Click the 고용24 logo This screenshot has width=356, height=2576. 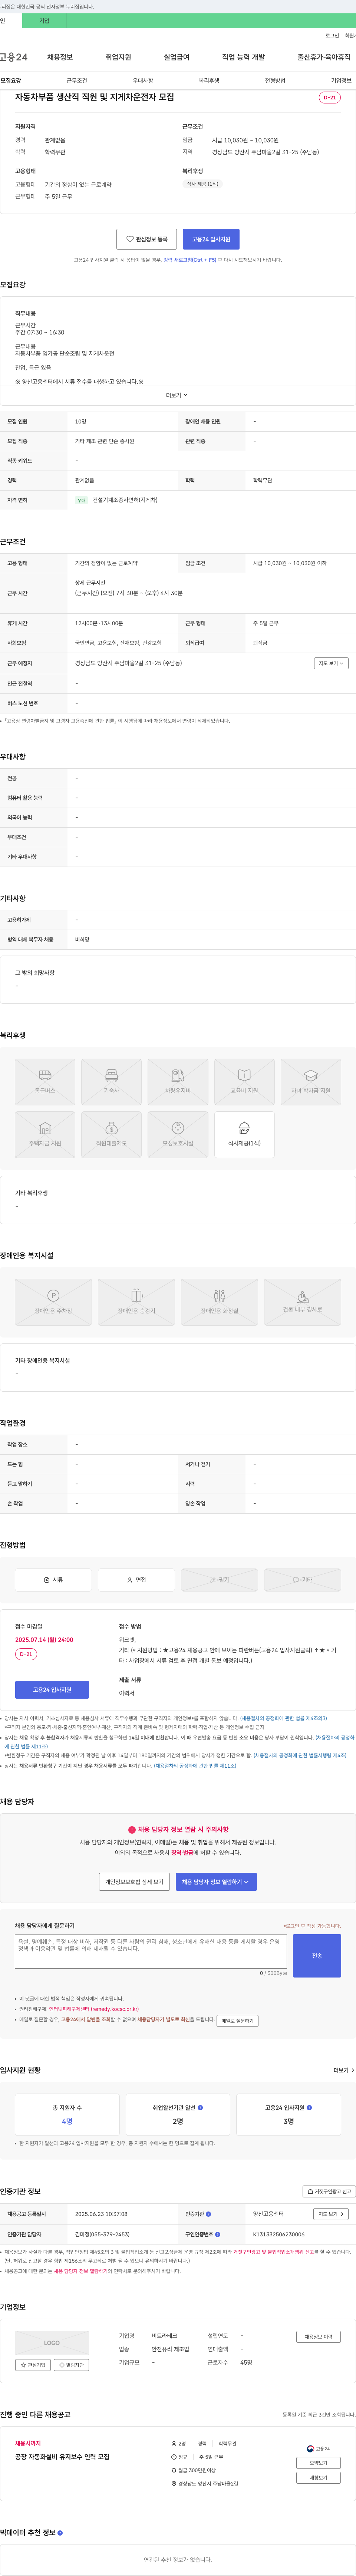[14, 57]
